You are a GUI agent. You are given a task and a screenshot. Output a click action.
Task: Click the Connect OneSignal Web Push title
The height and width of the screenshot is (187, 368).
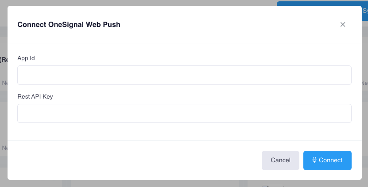[x=69, y=24]
